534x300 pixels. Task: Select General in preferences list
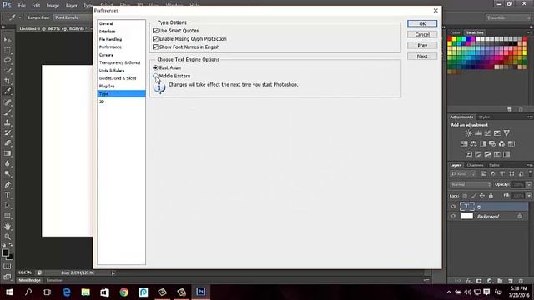point(121,23)
